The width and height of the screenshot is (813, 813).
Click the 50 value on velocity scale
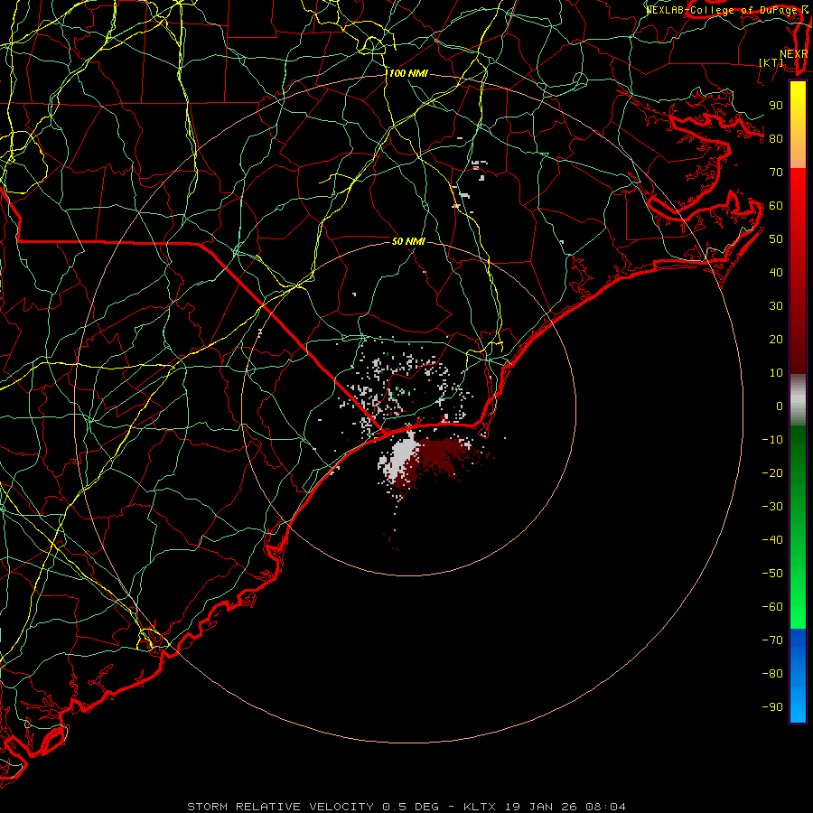click(x=776, y=239)
